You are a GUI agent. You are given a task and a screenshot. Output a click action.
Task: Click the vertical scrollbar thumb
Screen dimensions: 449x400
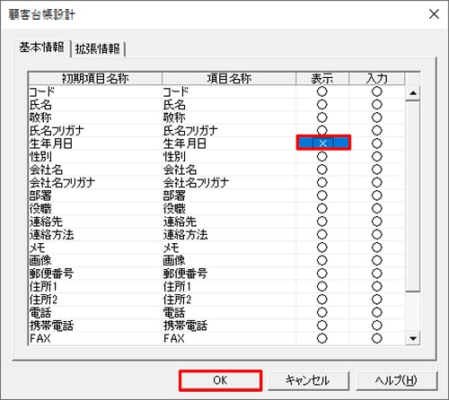point(413,196)
